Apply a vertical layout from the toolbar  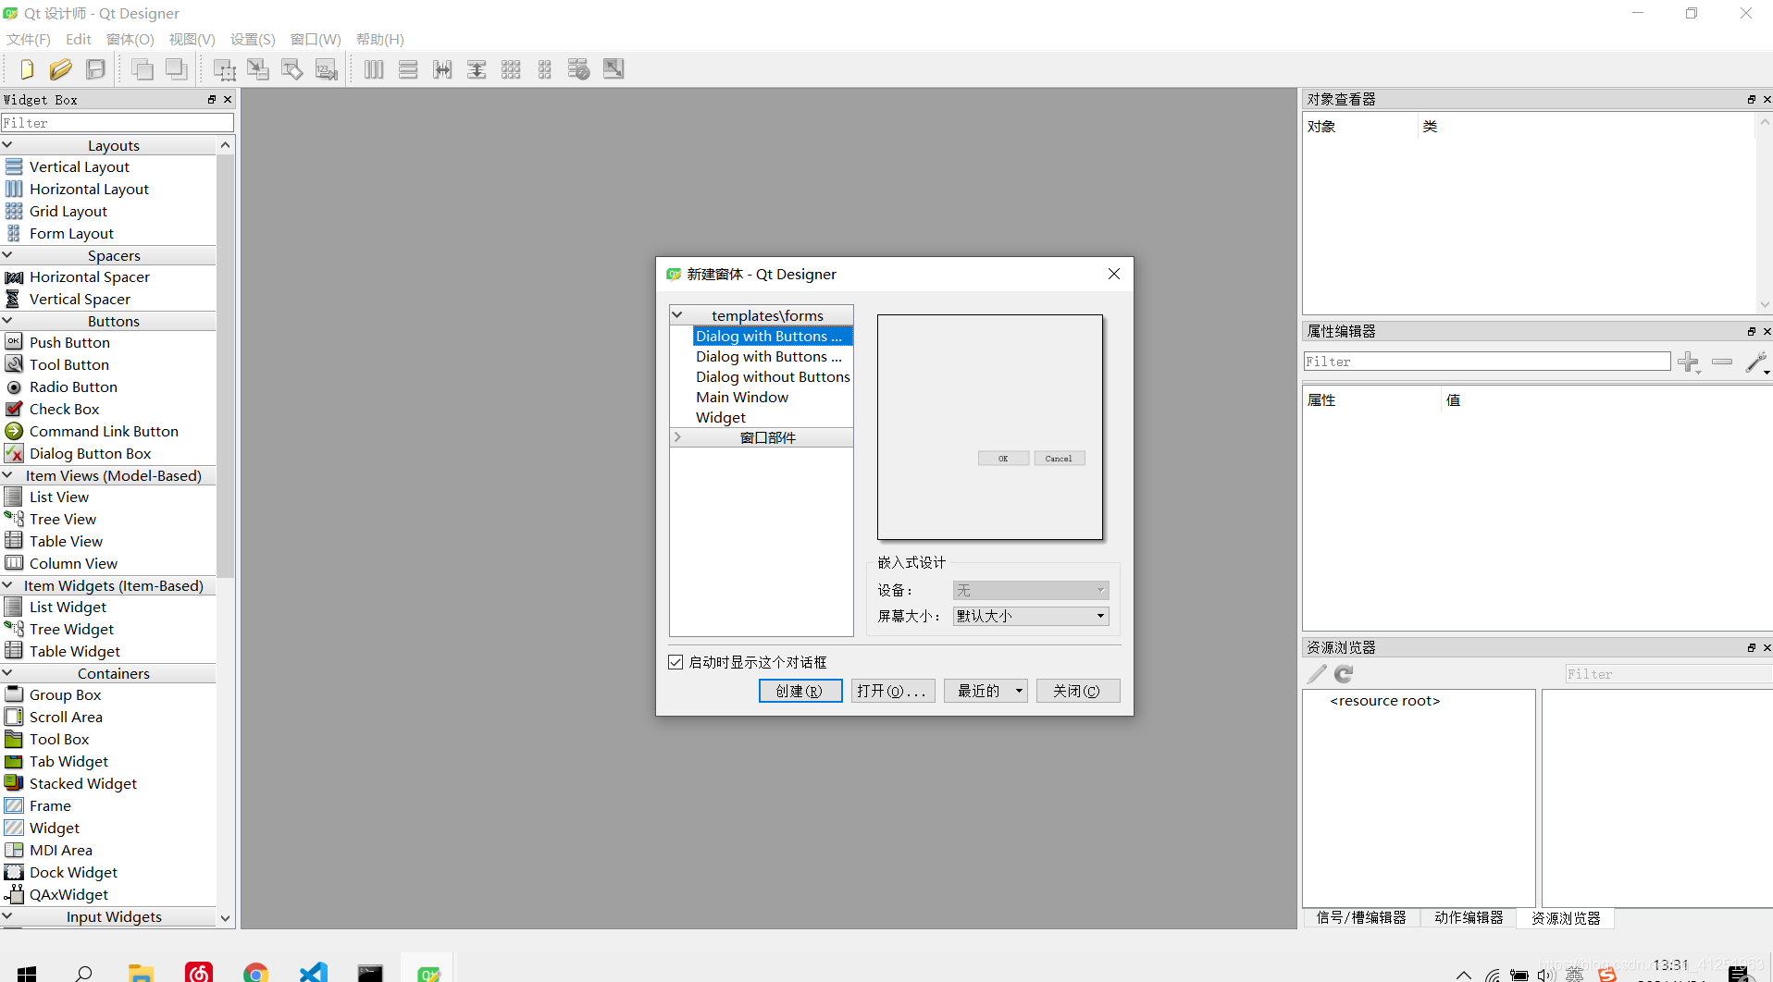point(407,68)
